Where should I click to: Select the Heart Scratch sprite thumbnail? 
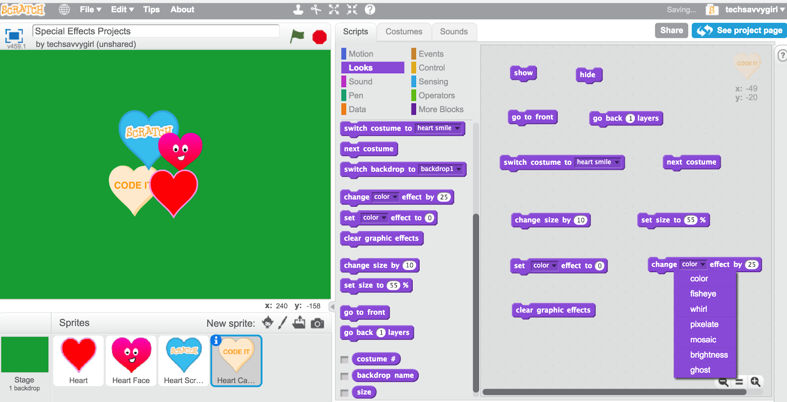[183, 361]
